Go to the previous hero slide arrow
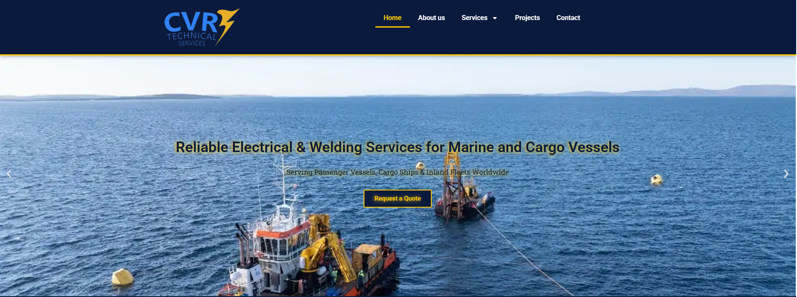Screen dimensions: 797x297 (x=9, y=174)
